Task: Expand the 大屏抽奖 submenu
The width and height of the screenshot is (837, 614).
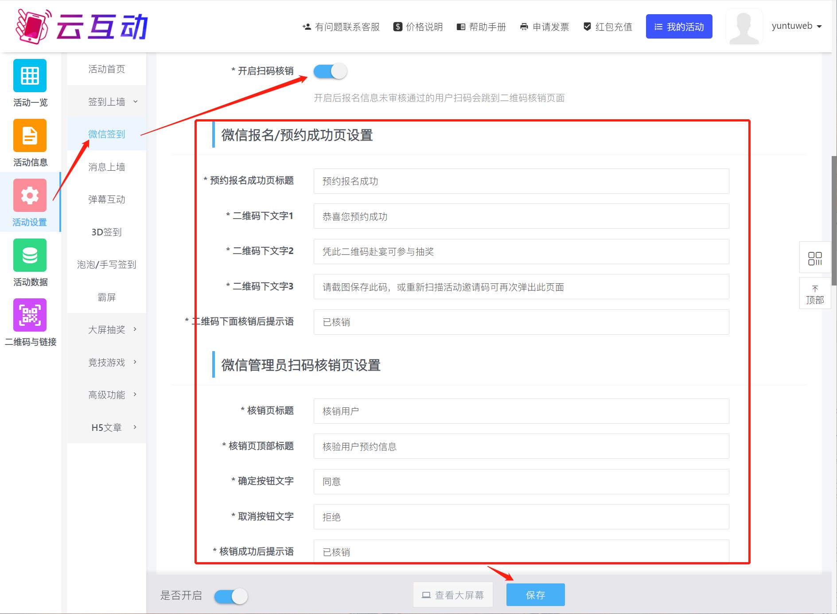Action: point(107,330)
